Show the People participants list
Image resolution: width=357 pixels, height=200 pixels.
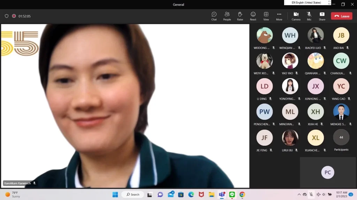point(227,16)
